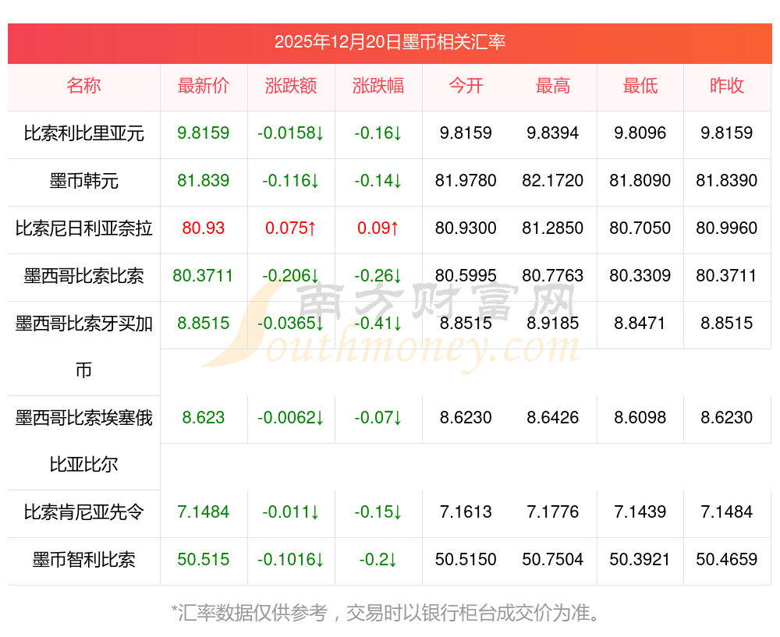Click the red 0.09 rise percentage

pos(378,228)
